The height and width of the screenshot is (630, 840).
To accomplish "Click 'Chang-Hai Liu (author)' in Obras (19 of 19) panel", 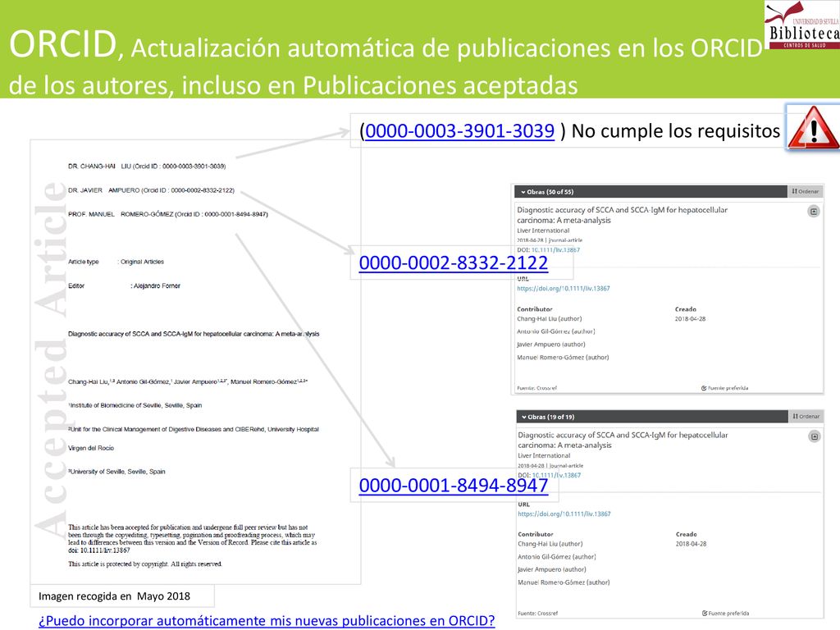I will [x=550, y=544].
